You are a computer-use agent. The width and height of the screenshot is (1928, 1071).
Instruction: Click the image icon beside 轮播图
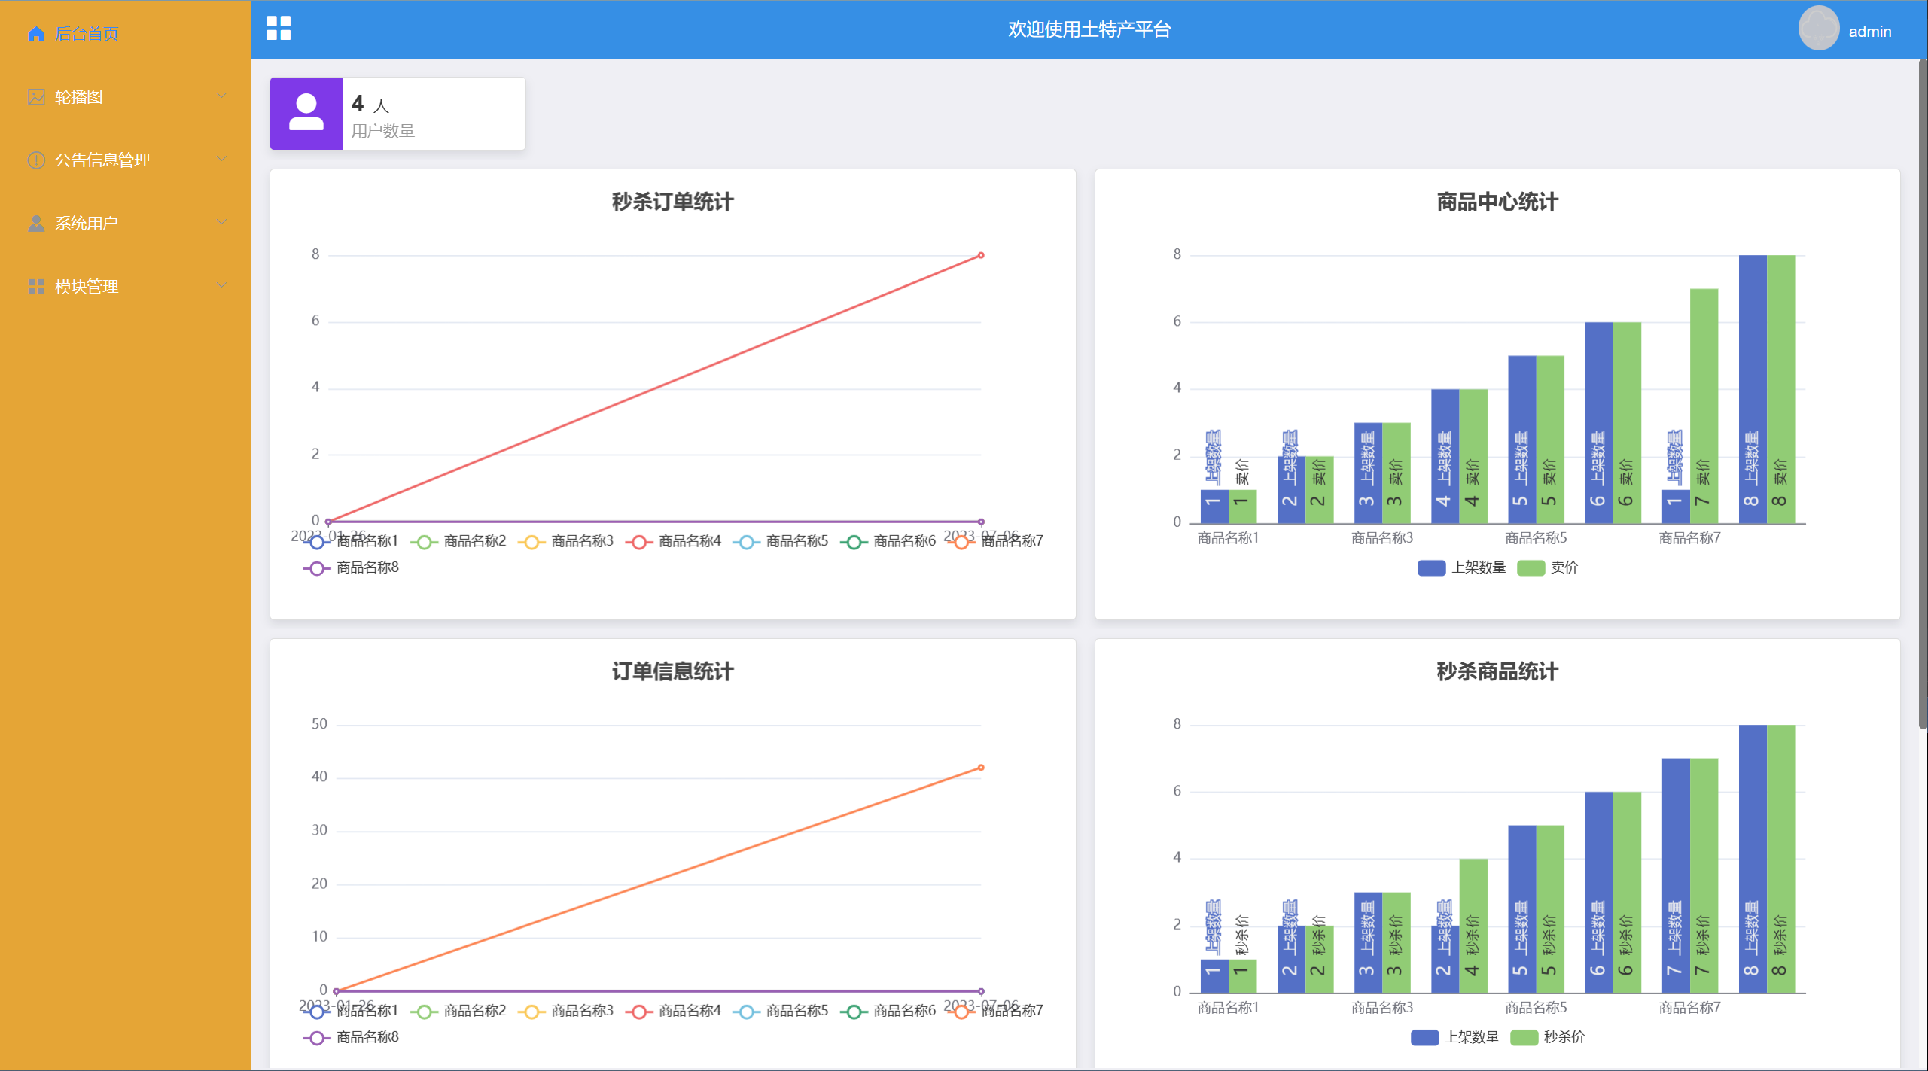pos(35,97)
